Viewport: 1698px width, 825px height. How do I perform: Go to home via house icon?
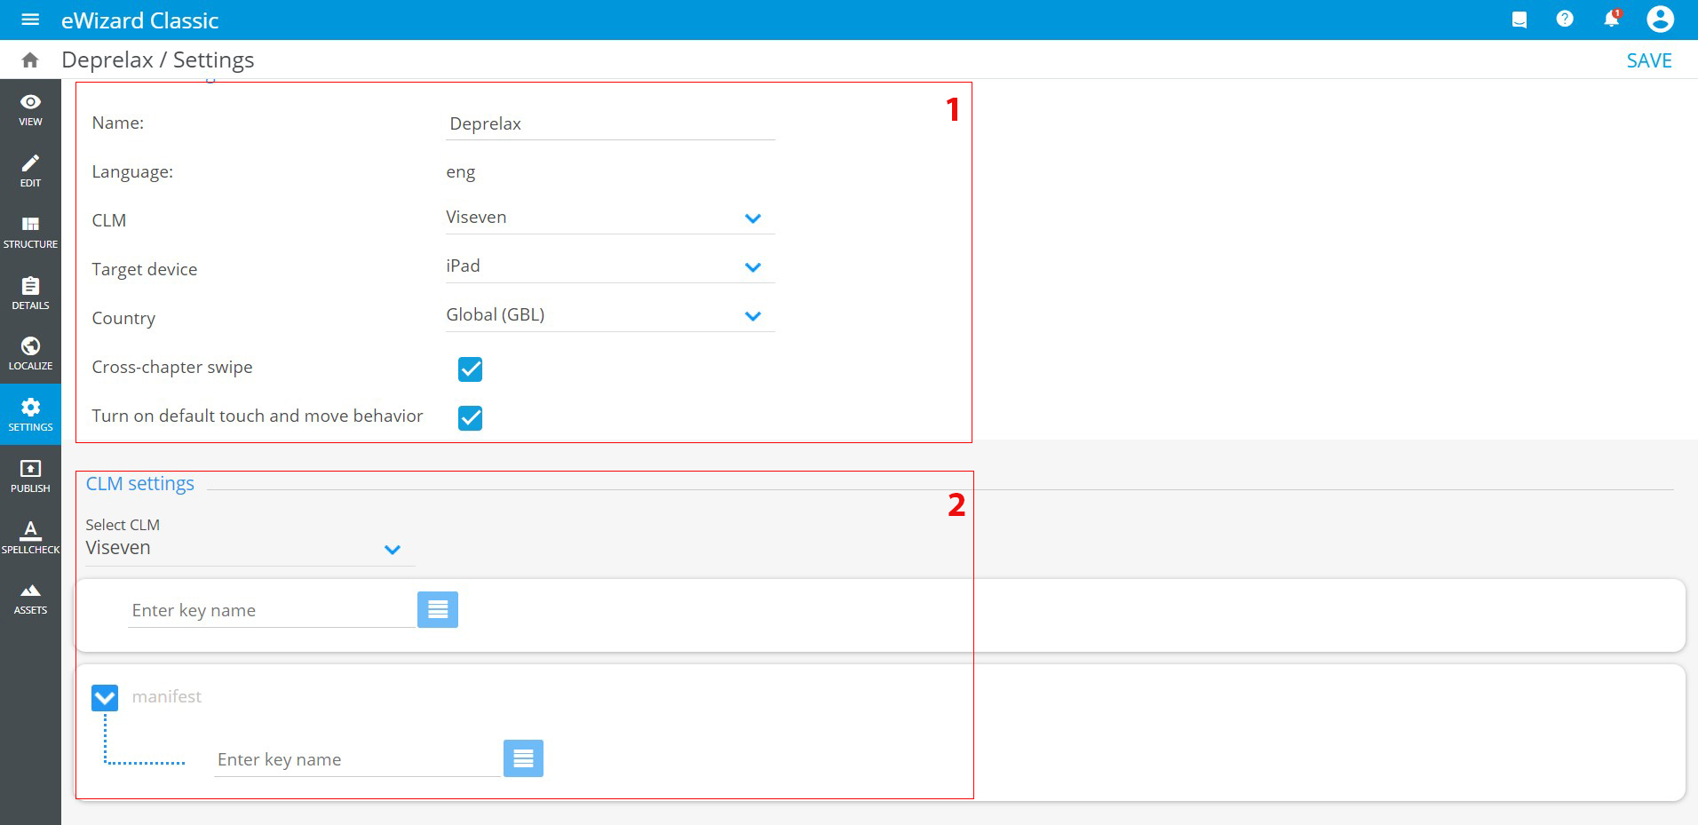point(30,60)
